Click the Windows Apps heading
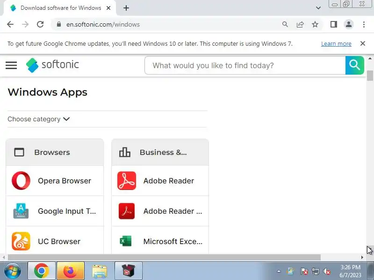 [48, 92]
